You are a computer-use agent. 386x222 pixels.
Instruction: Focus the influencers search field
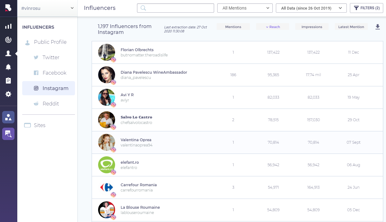[176, 8]
